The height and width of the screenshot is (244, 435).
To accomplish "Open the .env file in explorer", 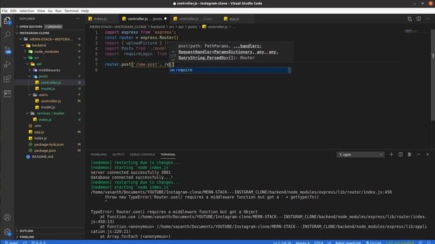I will point(50,125).
